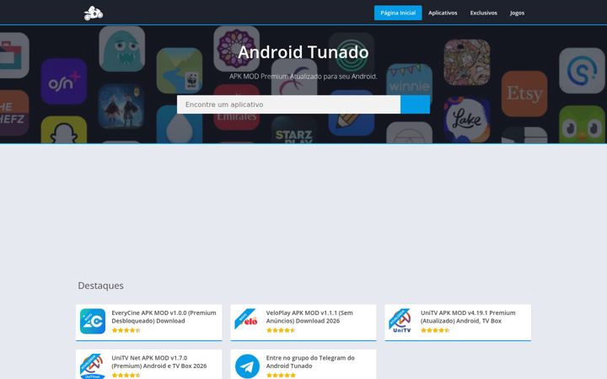The height and width of the screenshot is (379, 607).
Task: Open 'Entre no grupo do Telegram' link
Action: tap(310, 361)
